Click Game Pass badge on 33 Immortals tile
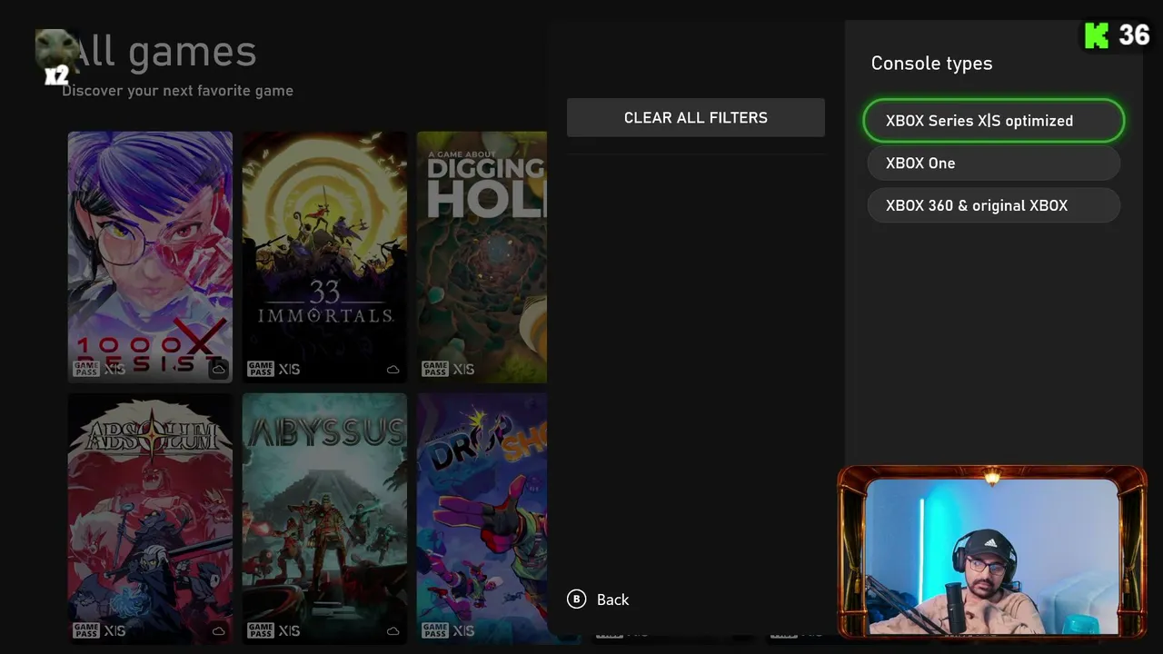The width and height of the screenshot is (1163, 654). tap(261, 369)
